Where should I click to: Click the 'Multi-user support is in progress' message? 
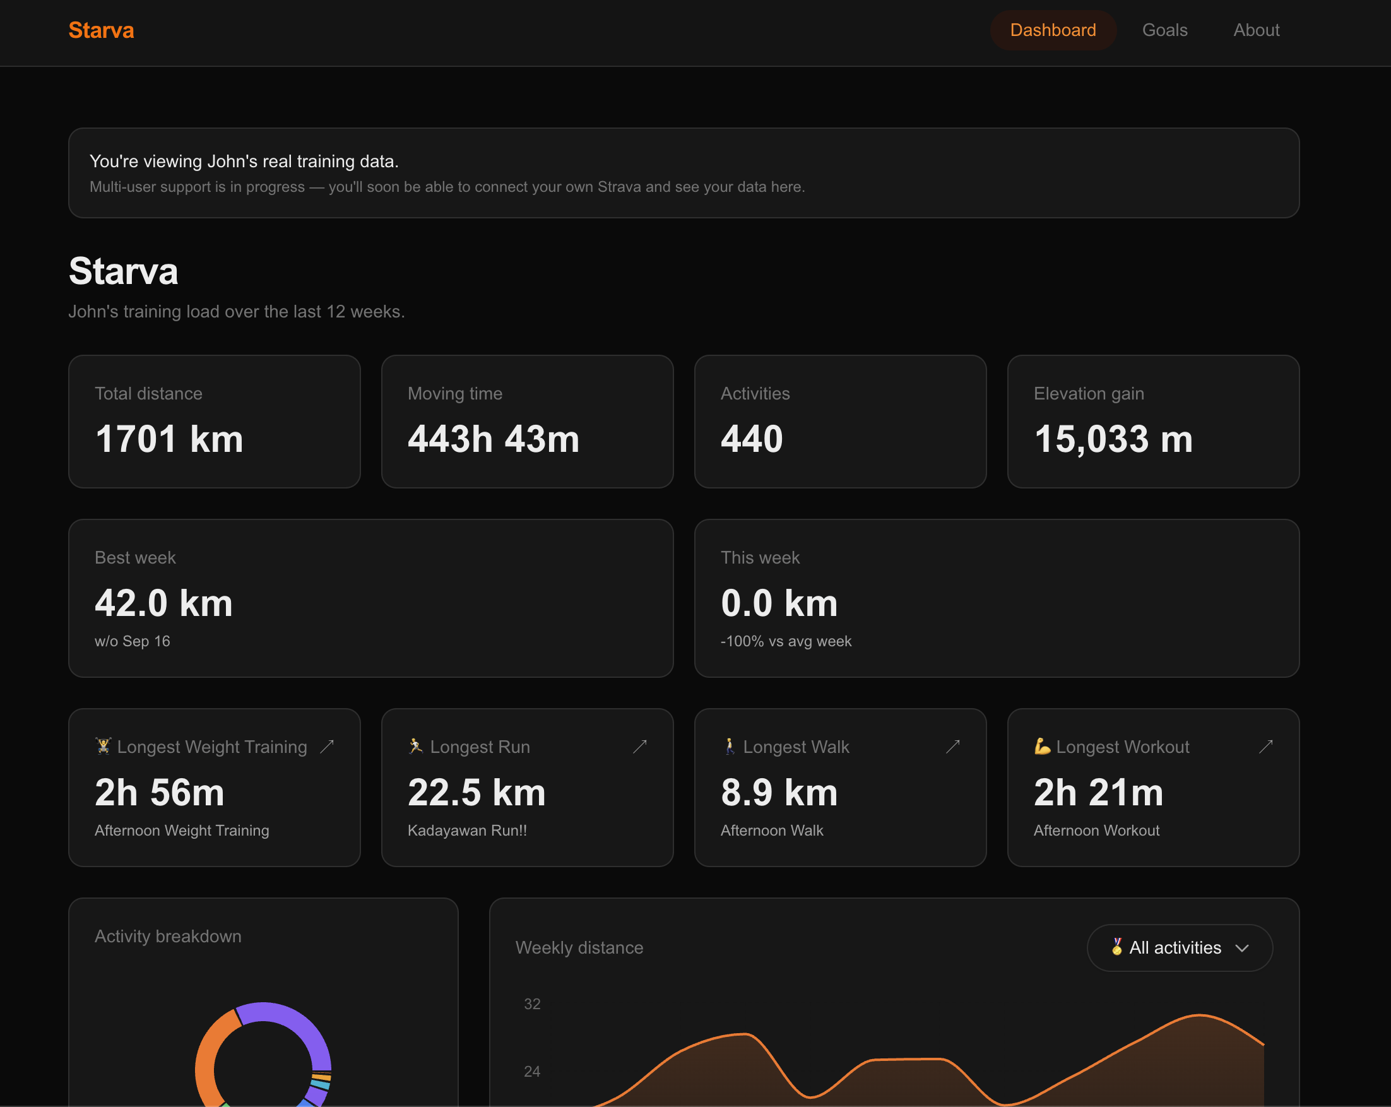tap(447, 187)
